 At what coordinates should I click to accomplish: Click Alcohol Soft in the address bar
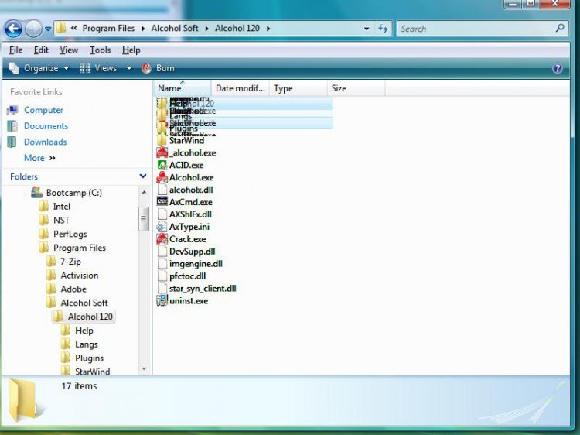(175, 28)
